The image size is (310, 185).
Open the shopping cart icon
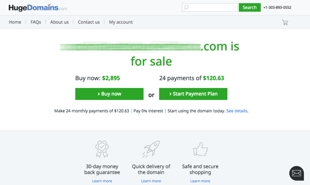[285, 22]
